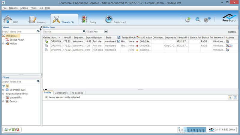Click online status icon of first row
The width and height of the screenshot is (240, 135).
[x=46, y=41]
